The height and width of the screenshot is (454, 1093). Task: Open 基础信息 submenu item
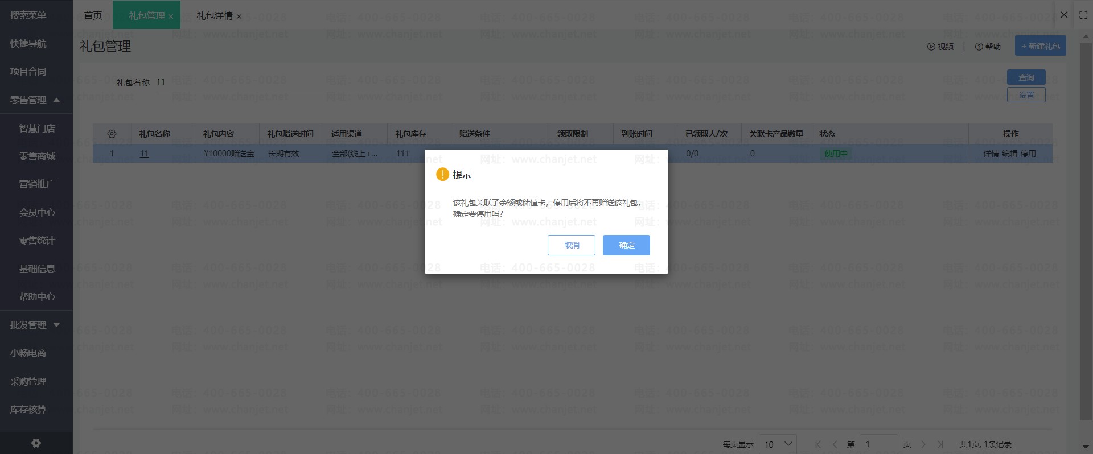[x=36, y=269]
